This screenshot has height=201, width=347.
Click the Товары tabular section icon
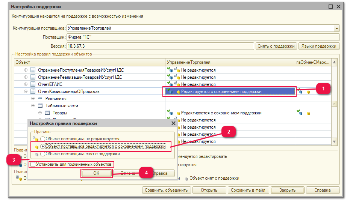pos(47,113)
